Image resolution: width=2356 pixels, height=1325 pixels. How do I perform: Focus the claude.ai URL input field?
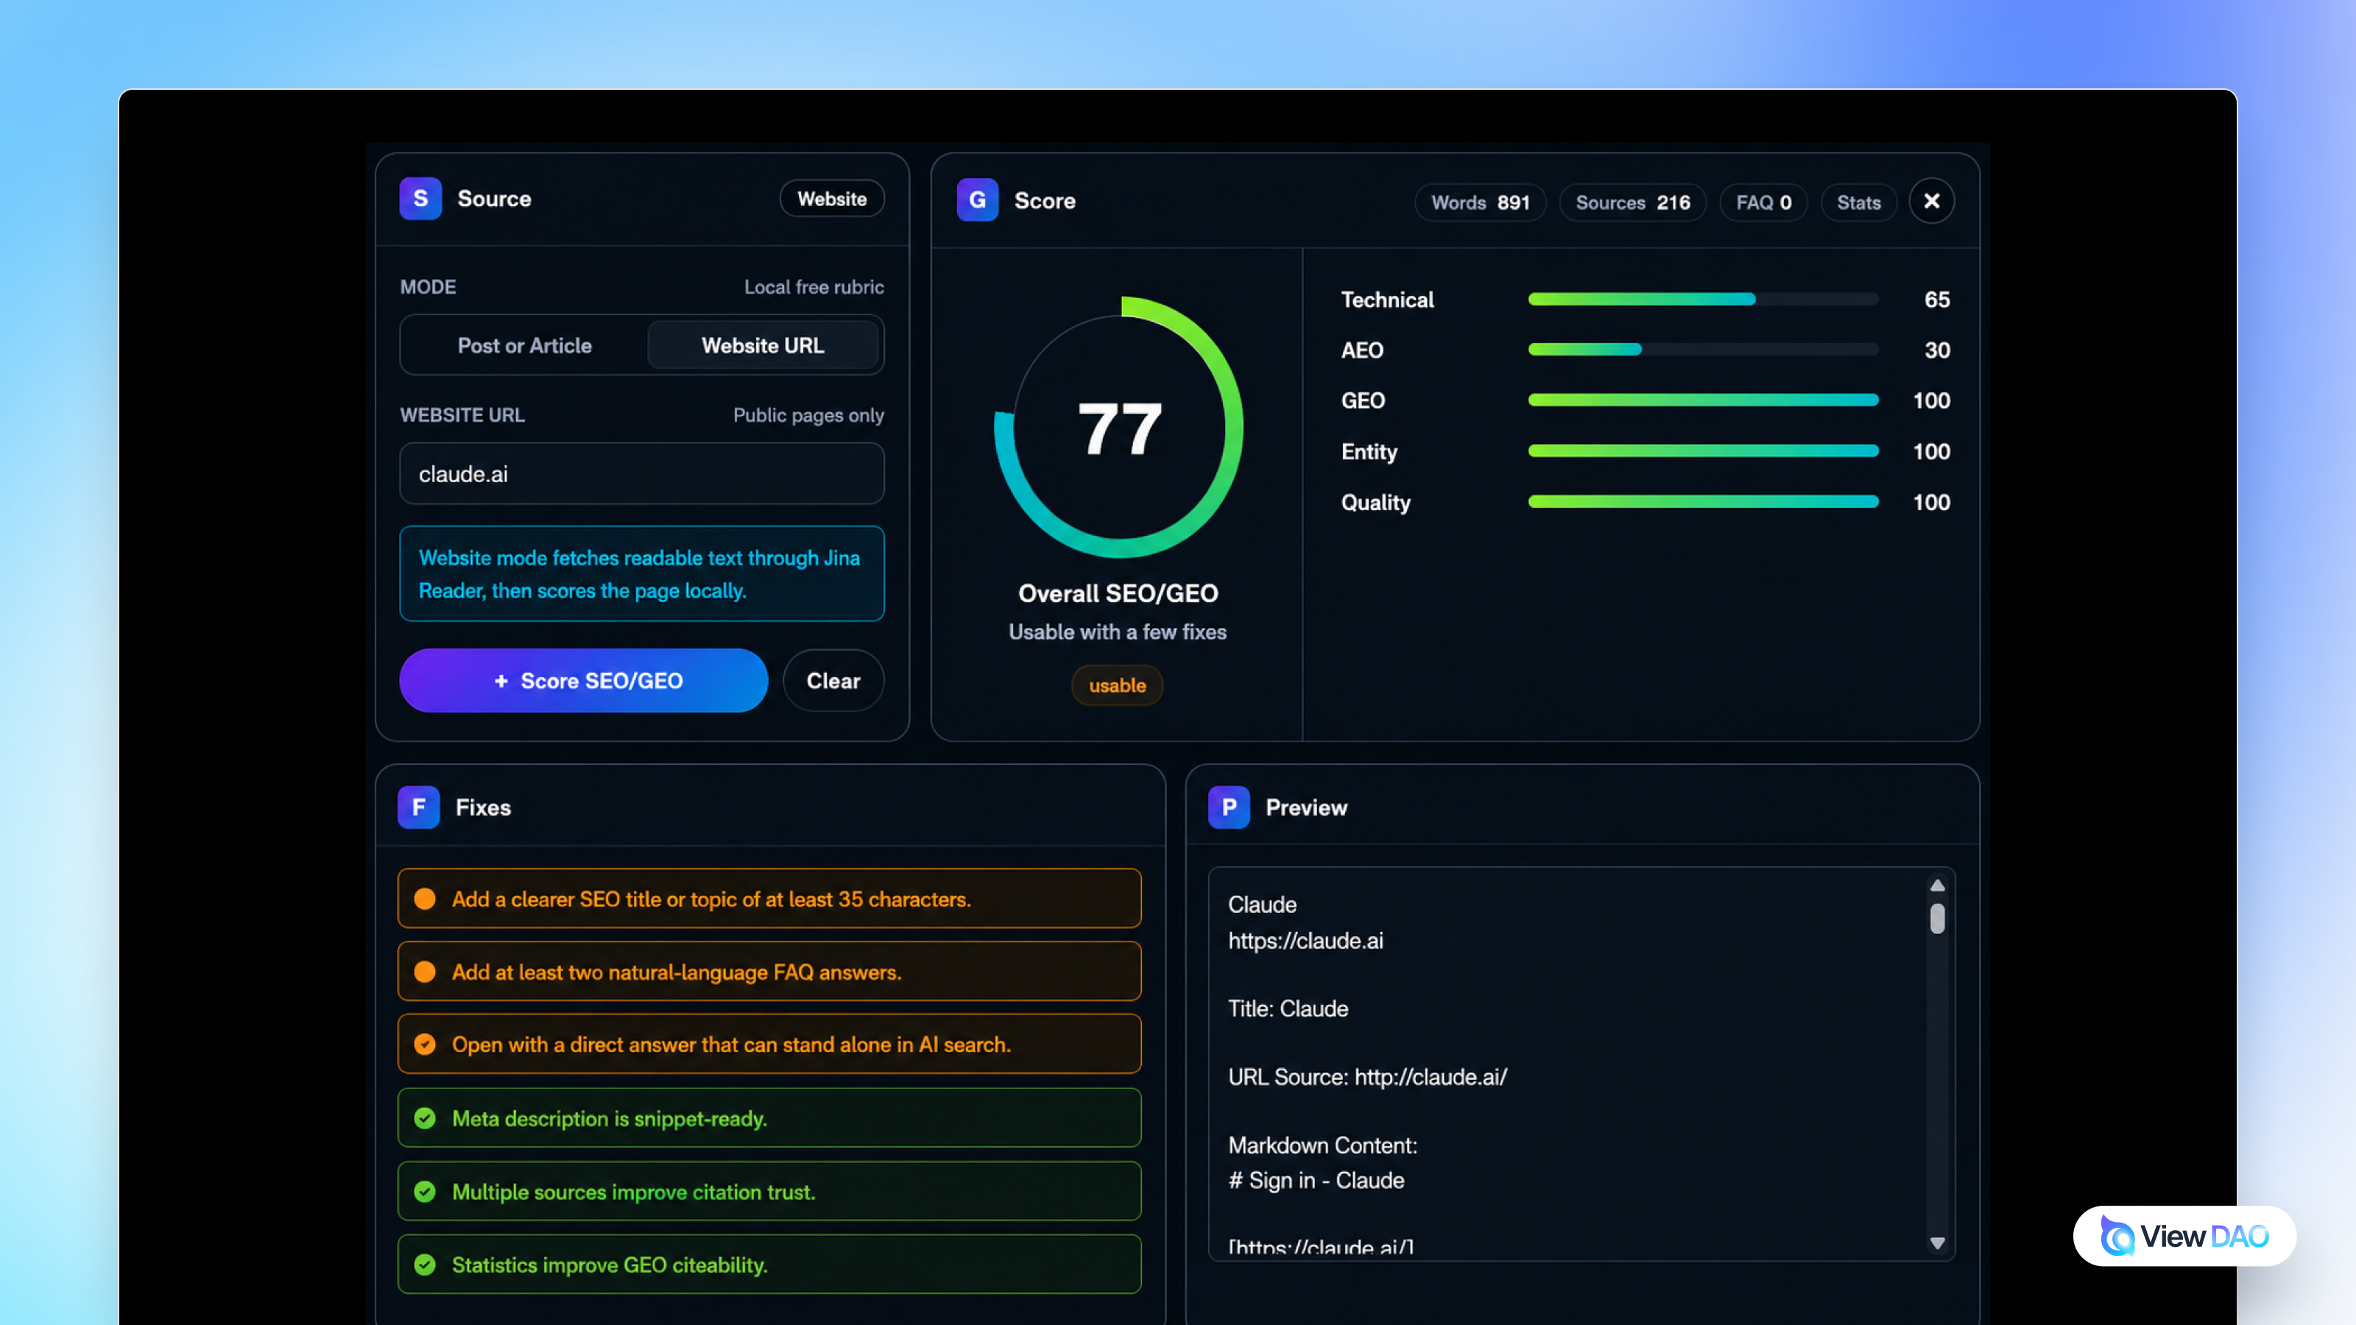pyautogui.click(x=642, y=473)
